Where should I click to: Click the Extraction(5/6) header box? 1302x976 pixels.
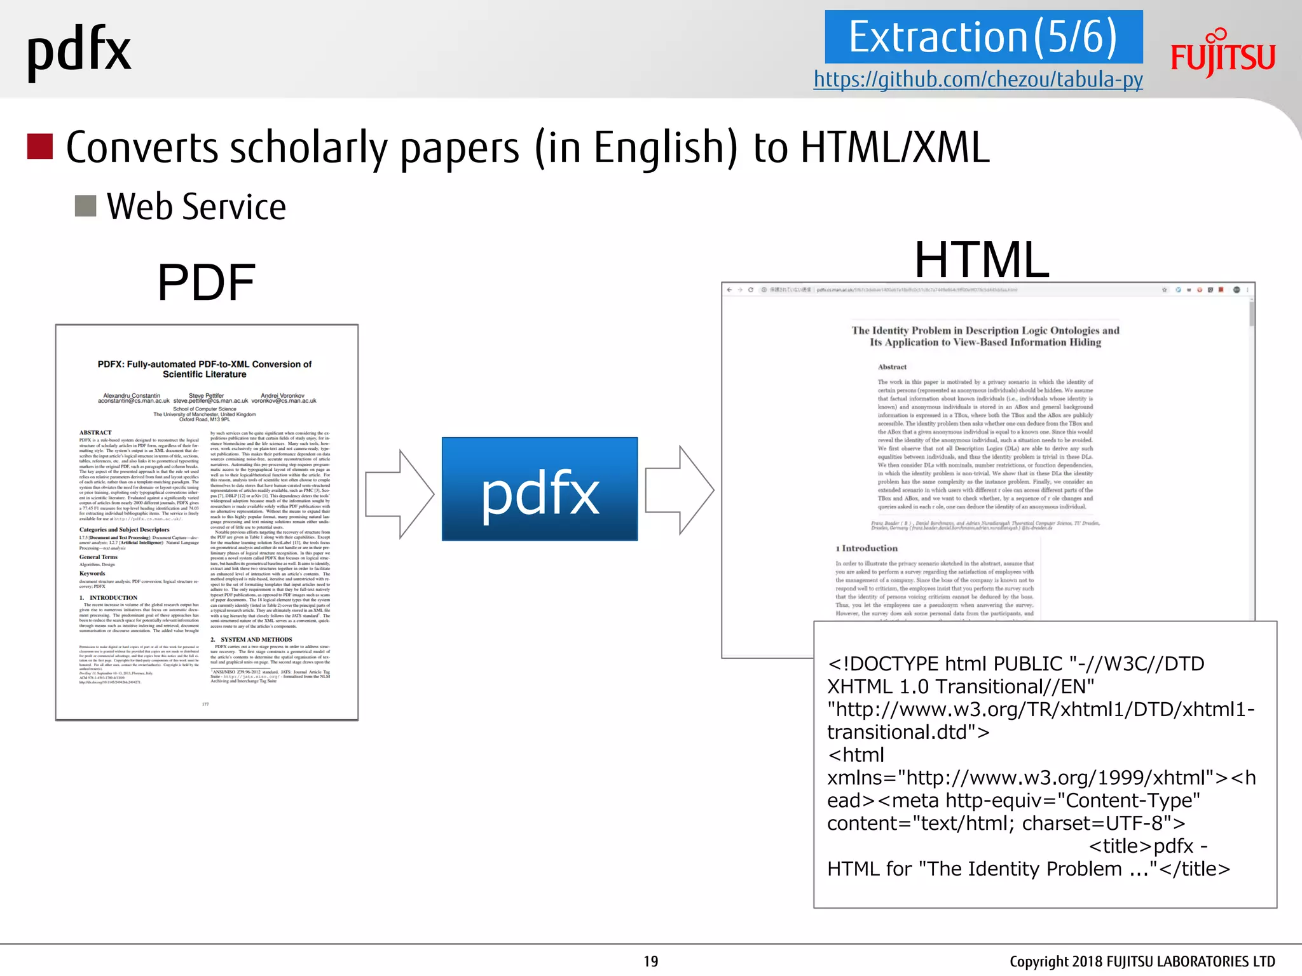(983, 37)
